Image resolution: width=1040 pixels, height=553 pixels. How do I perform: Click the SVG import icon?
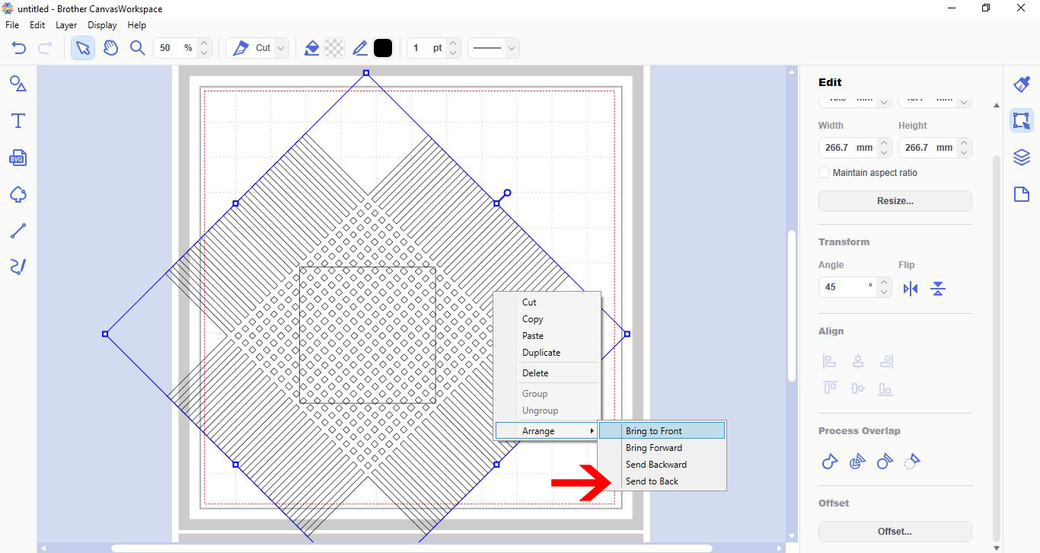click(x=18, y=158)
